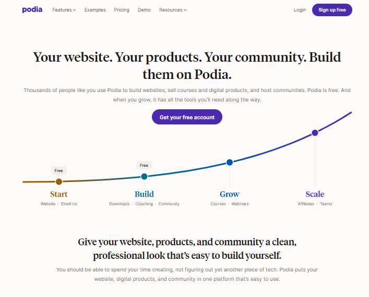Click the Start stage heading
369x297 pixels.
(x=59, y=194)
